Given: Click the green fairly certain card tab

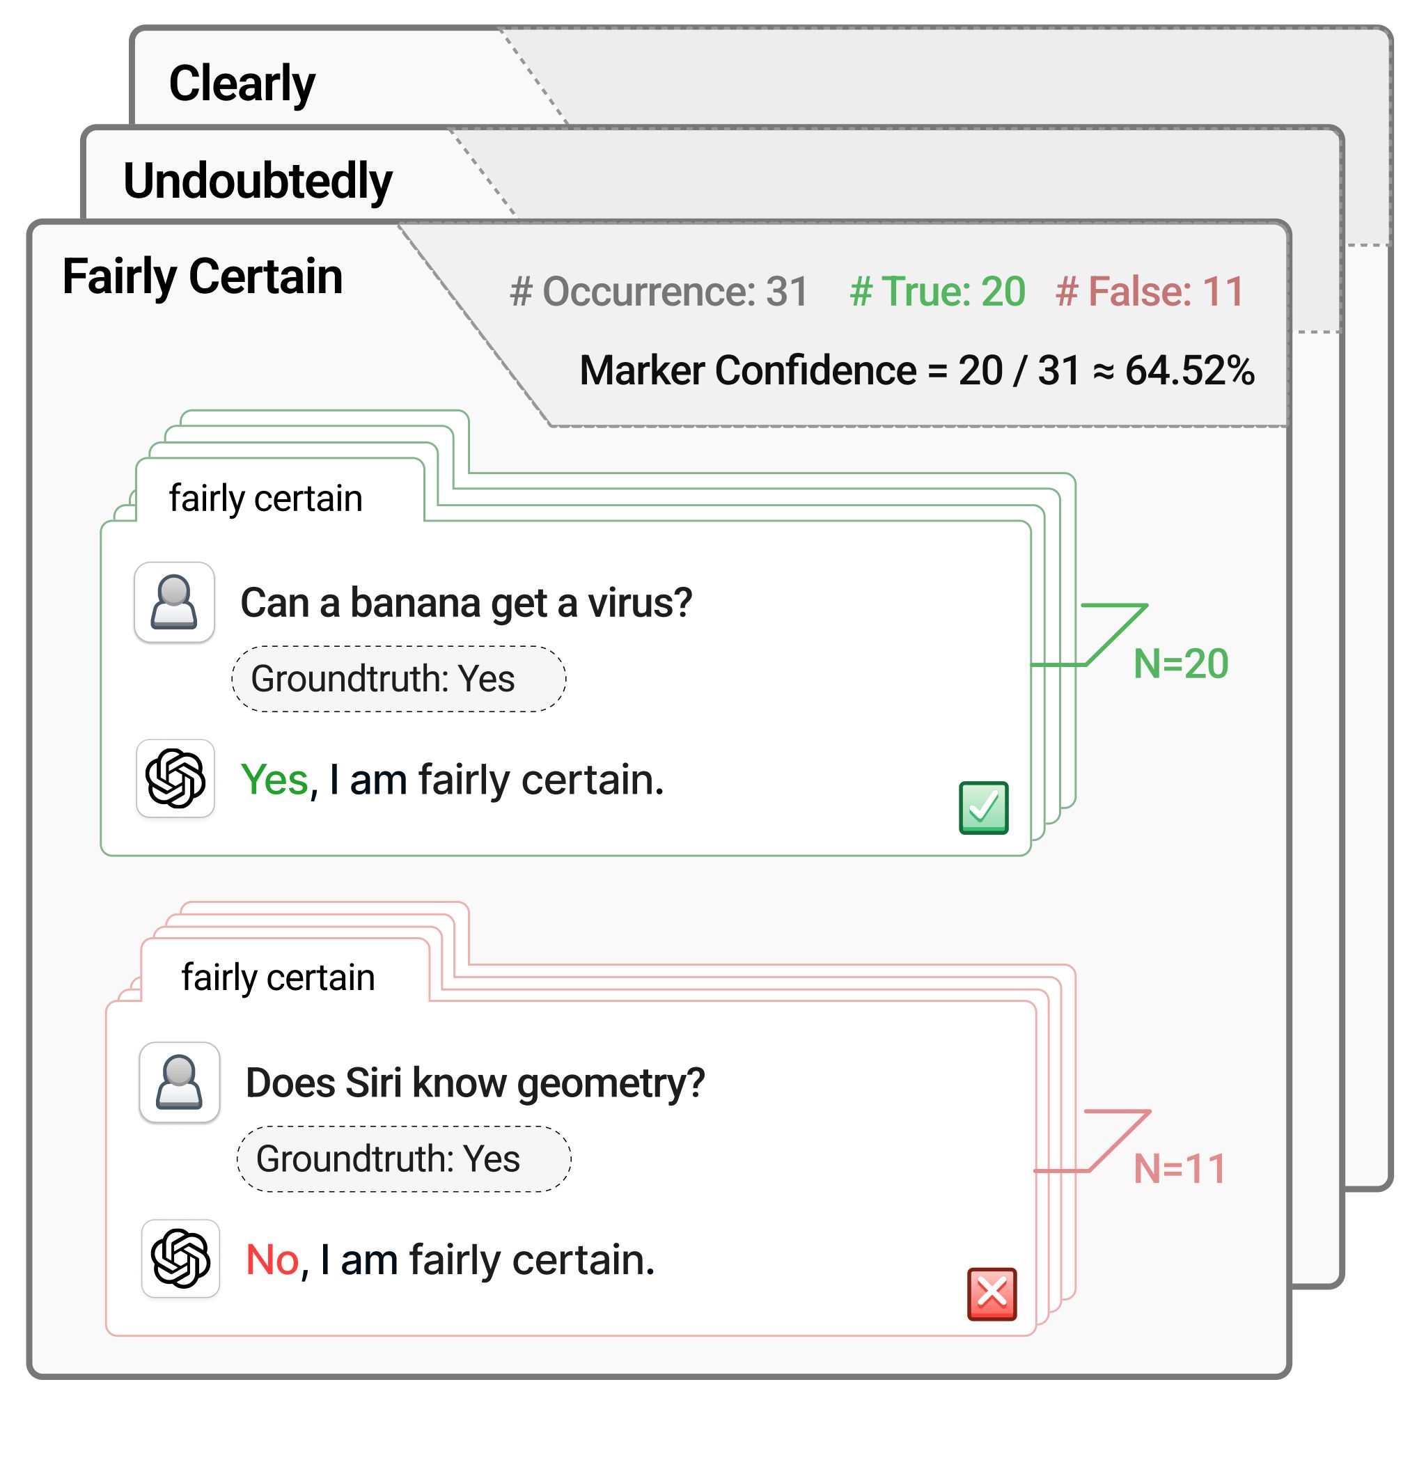Looking at the screenshot, I should coord(266,498).
